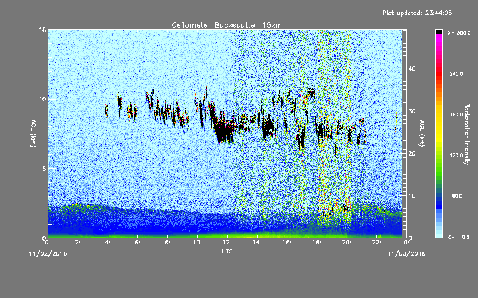Click the '20' label on the kft axis
This screenshot has width=478, height=298.
[412, 154]
